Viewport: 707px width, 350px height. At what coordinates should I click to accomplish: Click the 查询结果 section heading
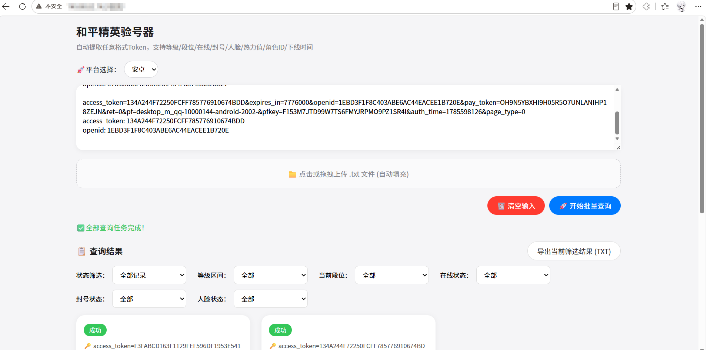pos(106,251)
